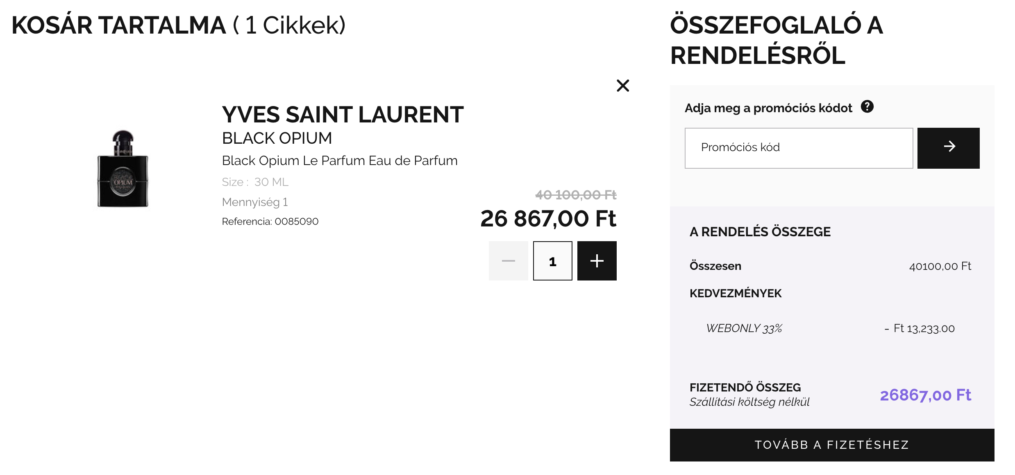Open the BLACK OPIUM product line link
Screen dimensions: 1015x475
(277, 138)
